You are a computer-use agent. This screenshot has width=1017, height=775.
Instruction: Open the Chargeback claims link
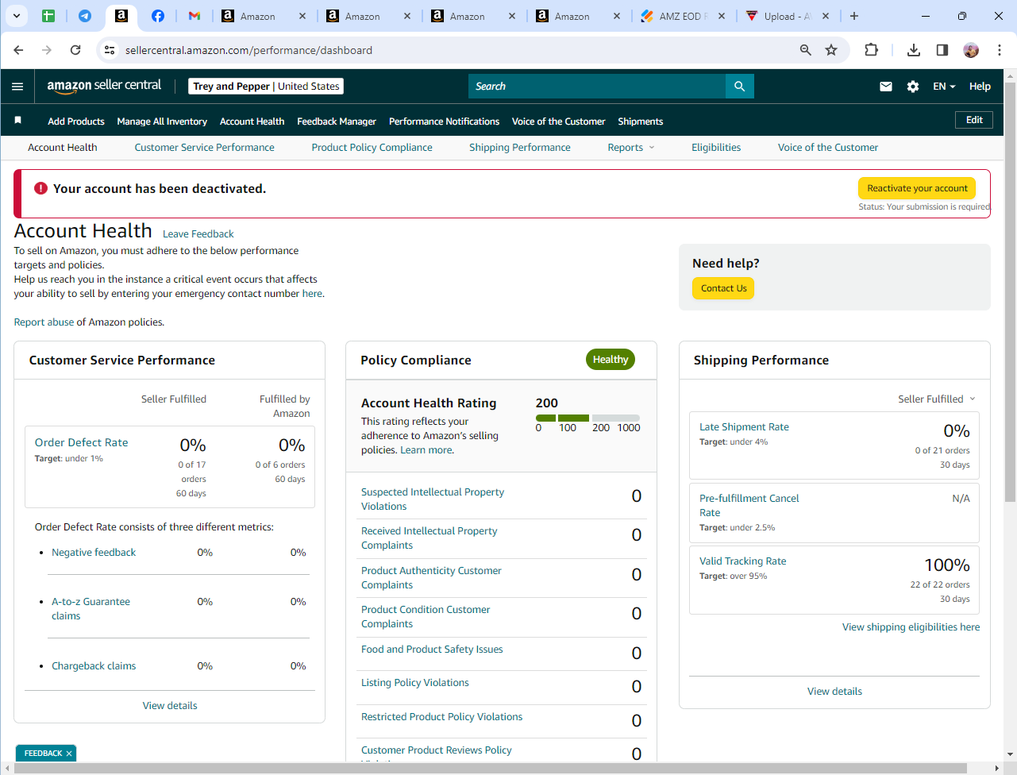94,666
